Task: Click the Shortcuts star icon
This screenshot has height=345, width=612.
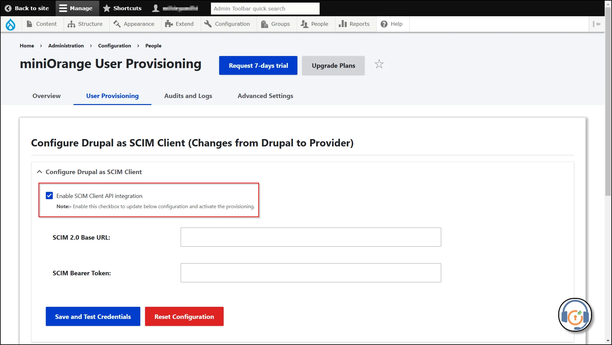Action: 107,8
